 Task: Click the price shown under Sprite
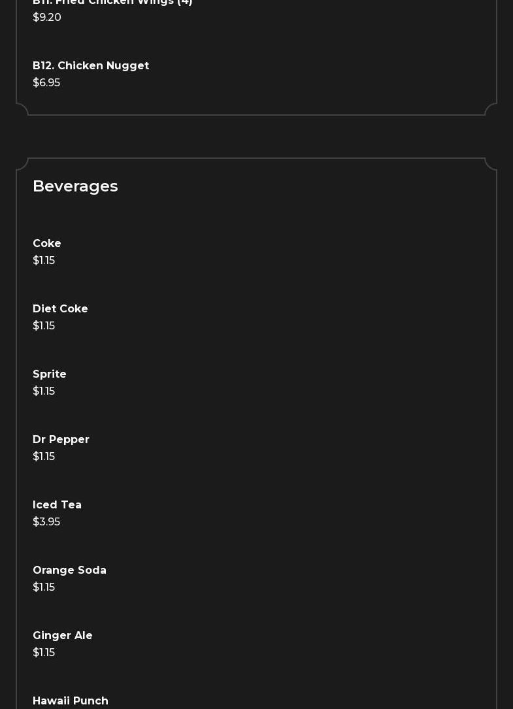pyautogui.click(x=44, y=391)
